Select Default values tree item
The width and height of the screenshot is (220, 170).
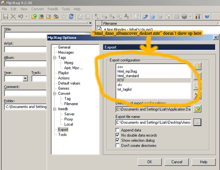(x=69, y=83)
